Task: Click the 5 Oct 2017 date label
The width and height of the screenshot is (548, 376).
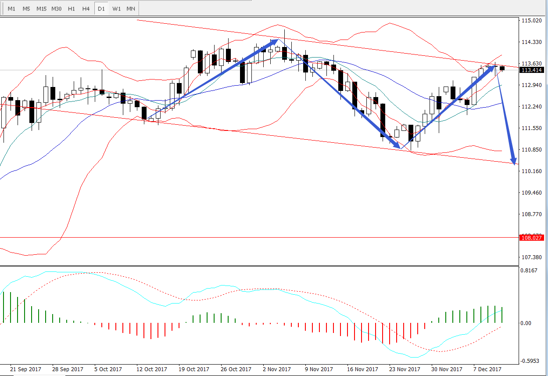Action: [x=108, y=369]
